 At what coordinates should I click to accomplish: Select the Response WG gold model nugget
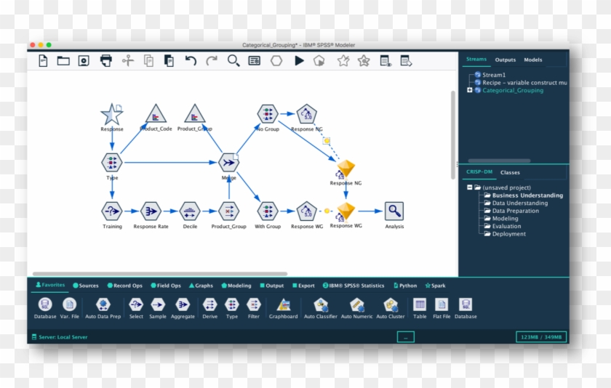pyautogui.click(x=346, y=212)
